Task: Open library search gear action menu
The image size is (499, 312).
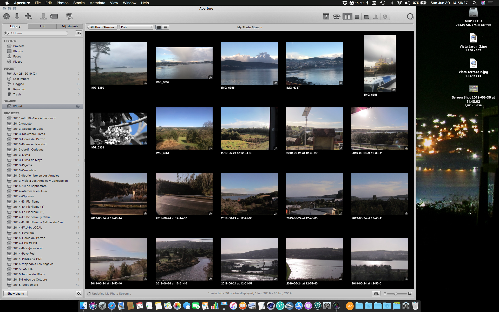Action: point(79,33)
